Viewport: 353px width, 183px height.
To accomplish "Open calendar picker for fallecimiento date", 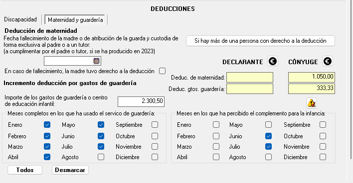I will (96, 61).
